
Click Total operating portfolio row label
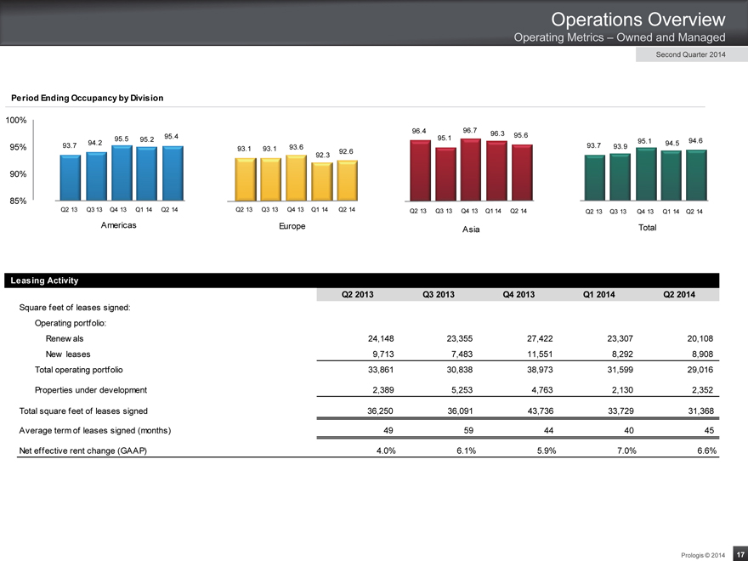tap(78, 370)
